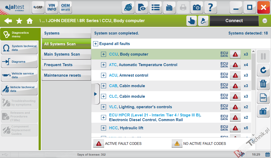Open the keyboard icon
The height and width of the screenshot is (158, 271).
[x=169, y=7]
